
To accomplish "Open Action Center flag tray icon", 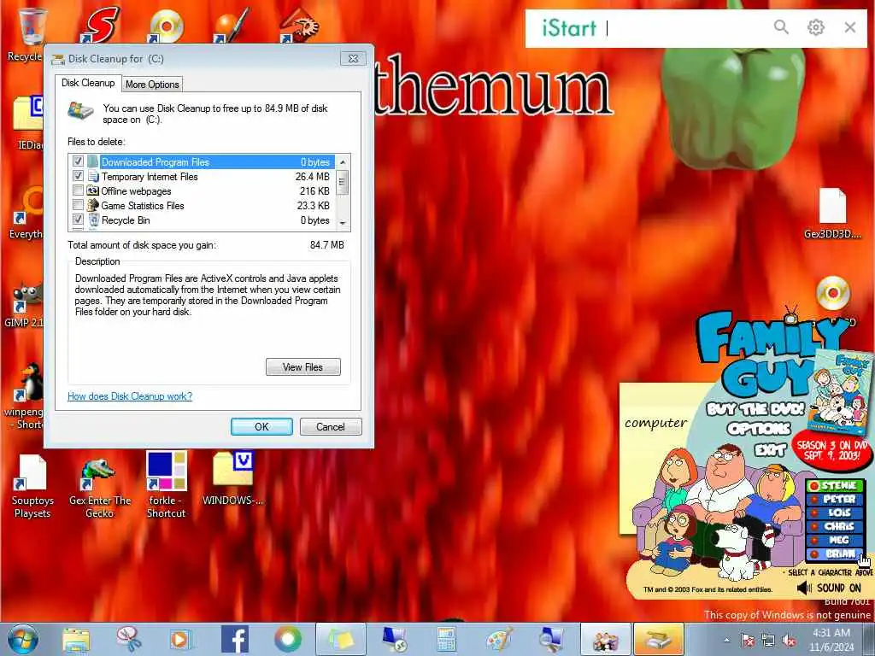I will click(748, 640).
